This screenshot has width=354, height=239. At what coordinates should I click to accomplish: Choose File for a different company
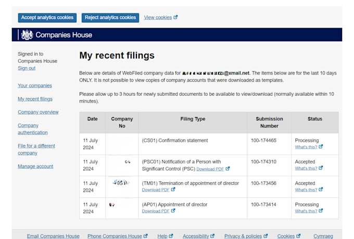(x=36, y=149)
